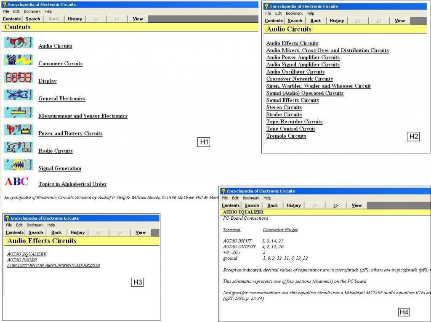Click the Display seven-segment icon
The image size is (431, 322).
pos(19,77)
